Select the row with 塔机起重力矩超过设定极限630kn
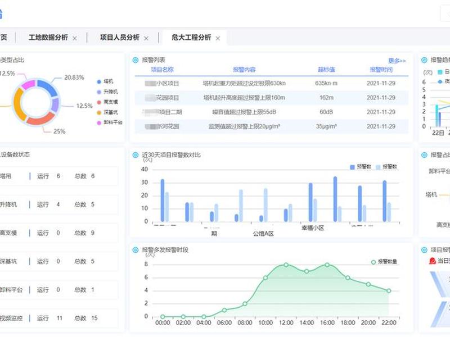Screen dimensions: 450x337 tap(272, 83)
